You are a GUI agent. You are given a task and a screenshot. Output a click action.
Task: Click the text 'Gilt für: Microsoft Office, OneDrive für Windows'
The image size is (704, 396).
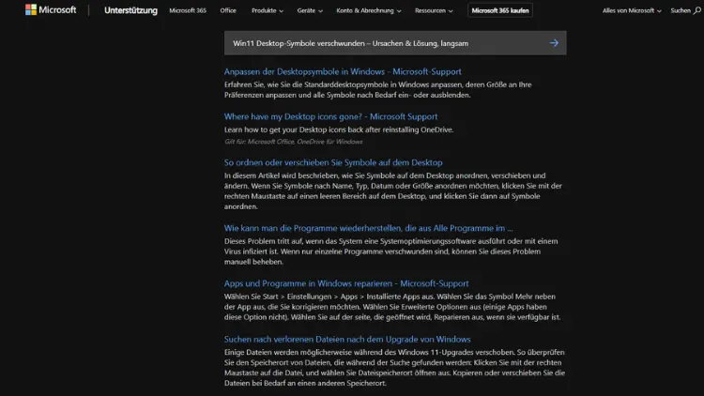pos(293,142)
